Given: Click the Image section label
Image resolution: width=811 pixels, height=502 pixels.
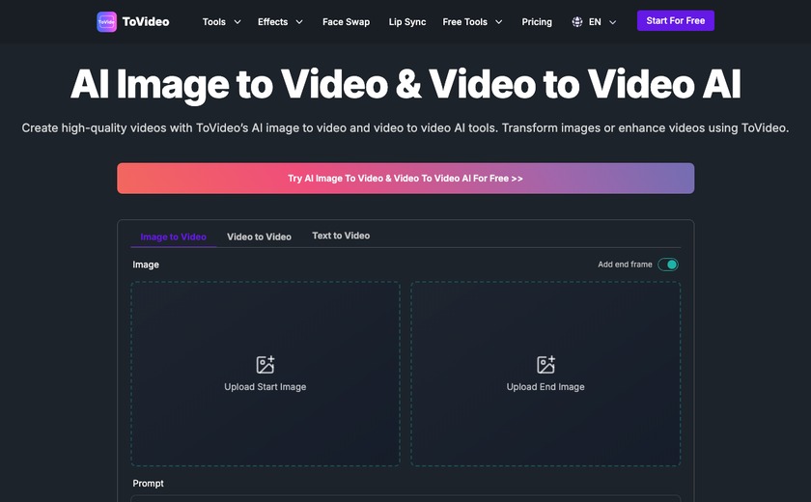Looking at the screenshot, I should 146,265.
